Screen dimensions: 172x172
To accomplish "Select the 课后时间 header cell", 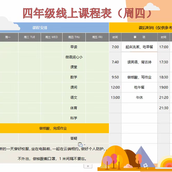I will tap(140, 28).
